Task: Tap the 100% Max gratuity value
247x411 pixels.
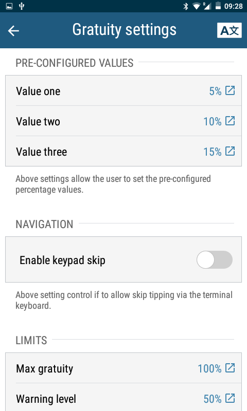Action: coord(209,368)
